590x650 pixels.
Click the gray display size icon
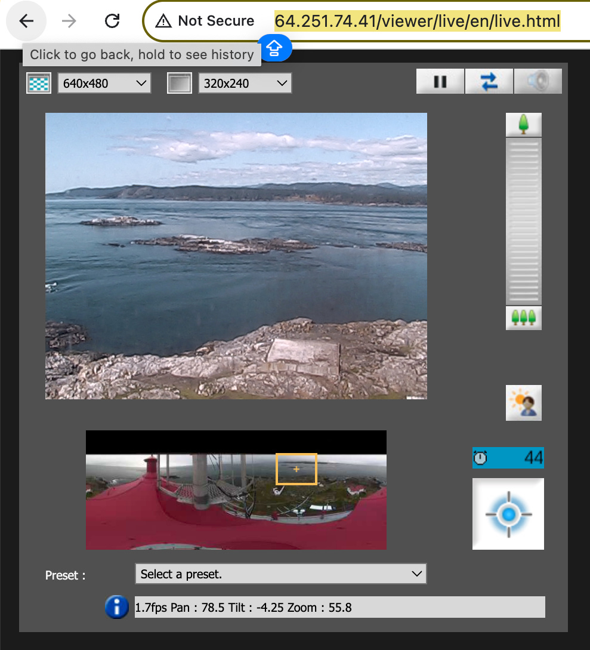click(x=180, y=83)
